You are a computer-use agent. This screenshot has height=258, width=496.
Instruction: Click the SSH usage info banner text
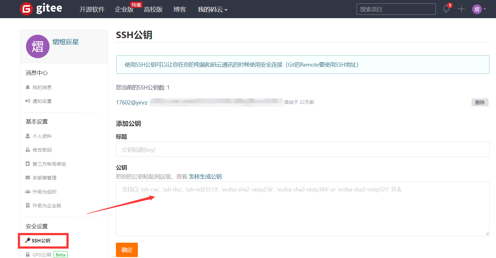pos(242,65)
